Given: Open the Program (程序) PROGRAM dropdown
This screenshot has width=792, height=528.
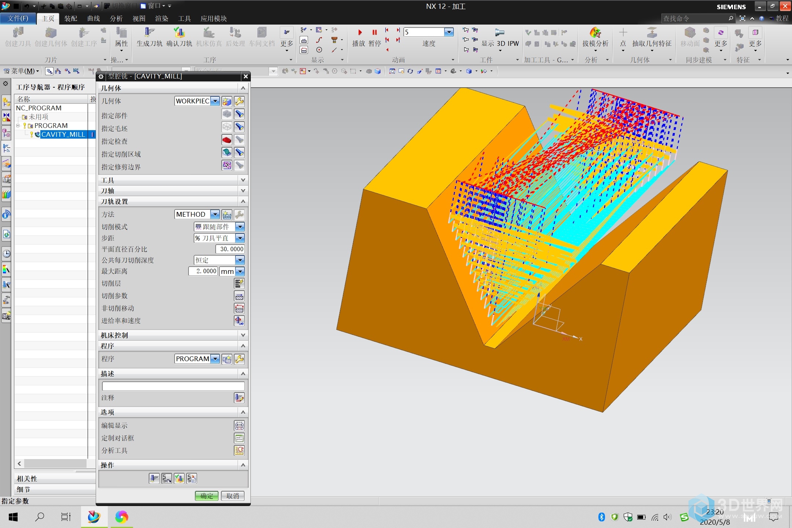Looking at the screenshot, I should pos(216,359).
